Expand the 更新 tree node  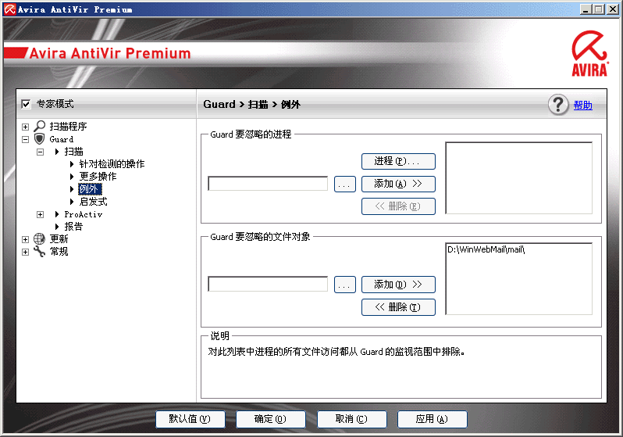click(26, 239)
